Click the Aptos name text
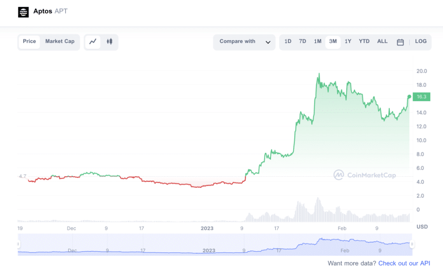 (43, 11)
